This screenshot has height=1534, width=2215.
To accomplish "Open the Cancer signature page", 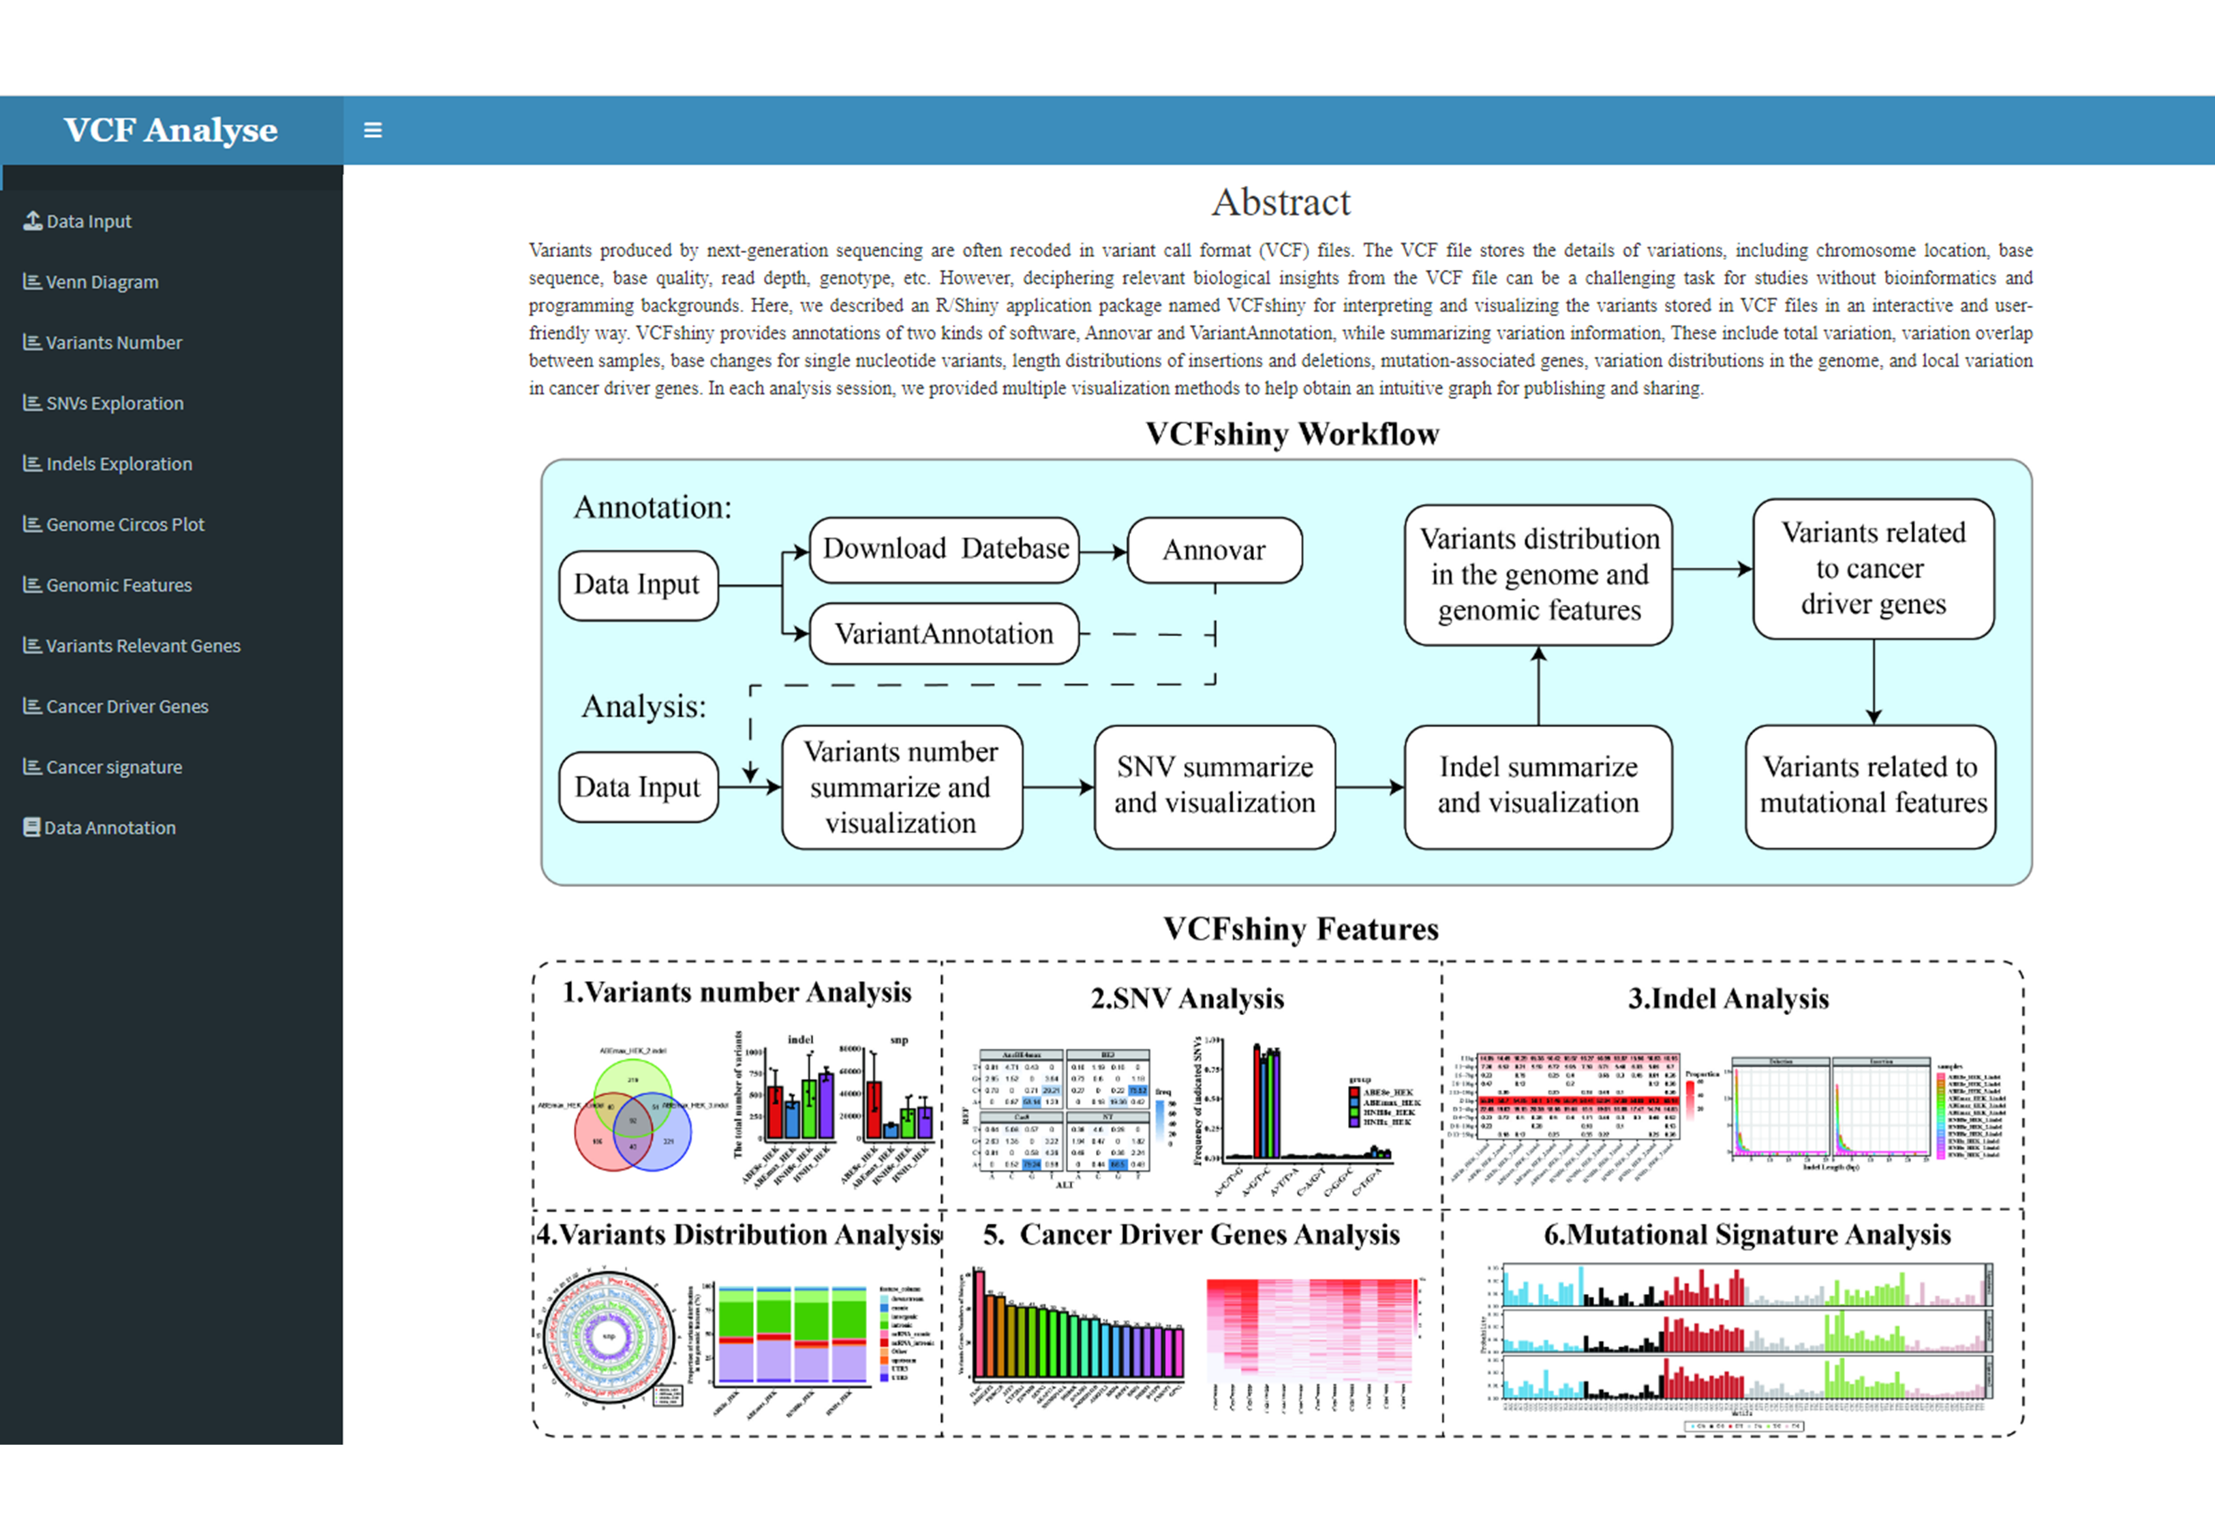I will tap(171, 766).
